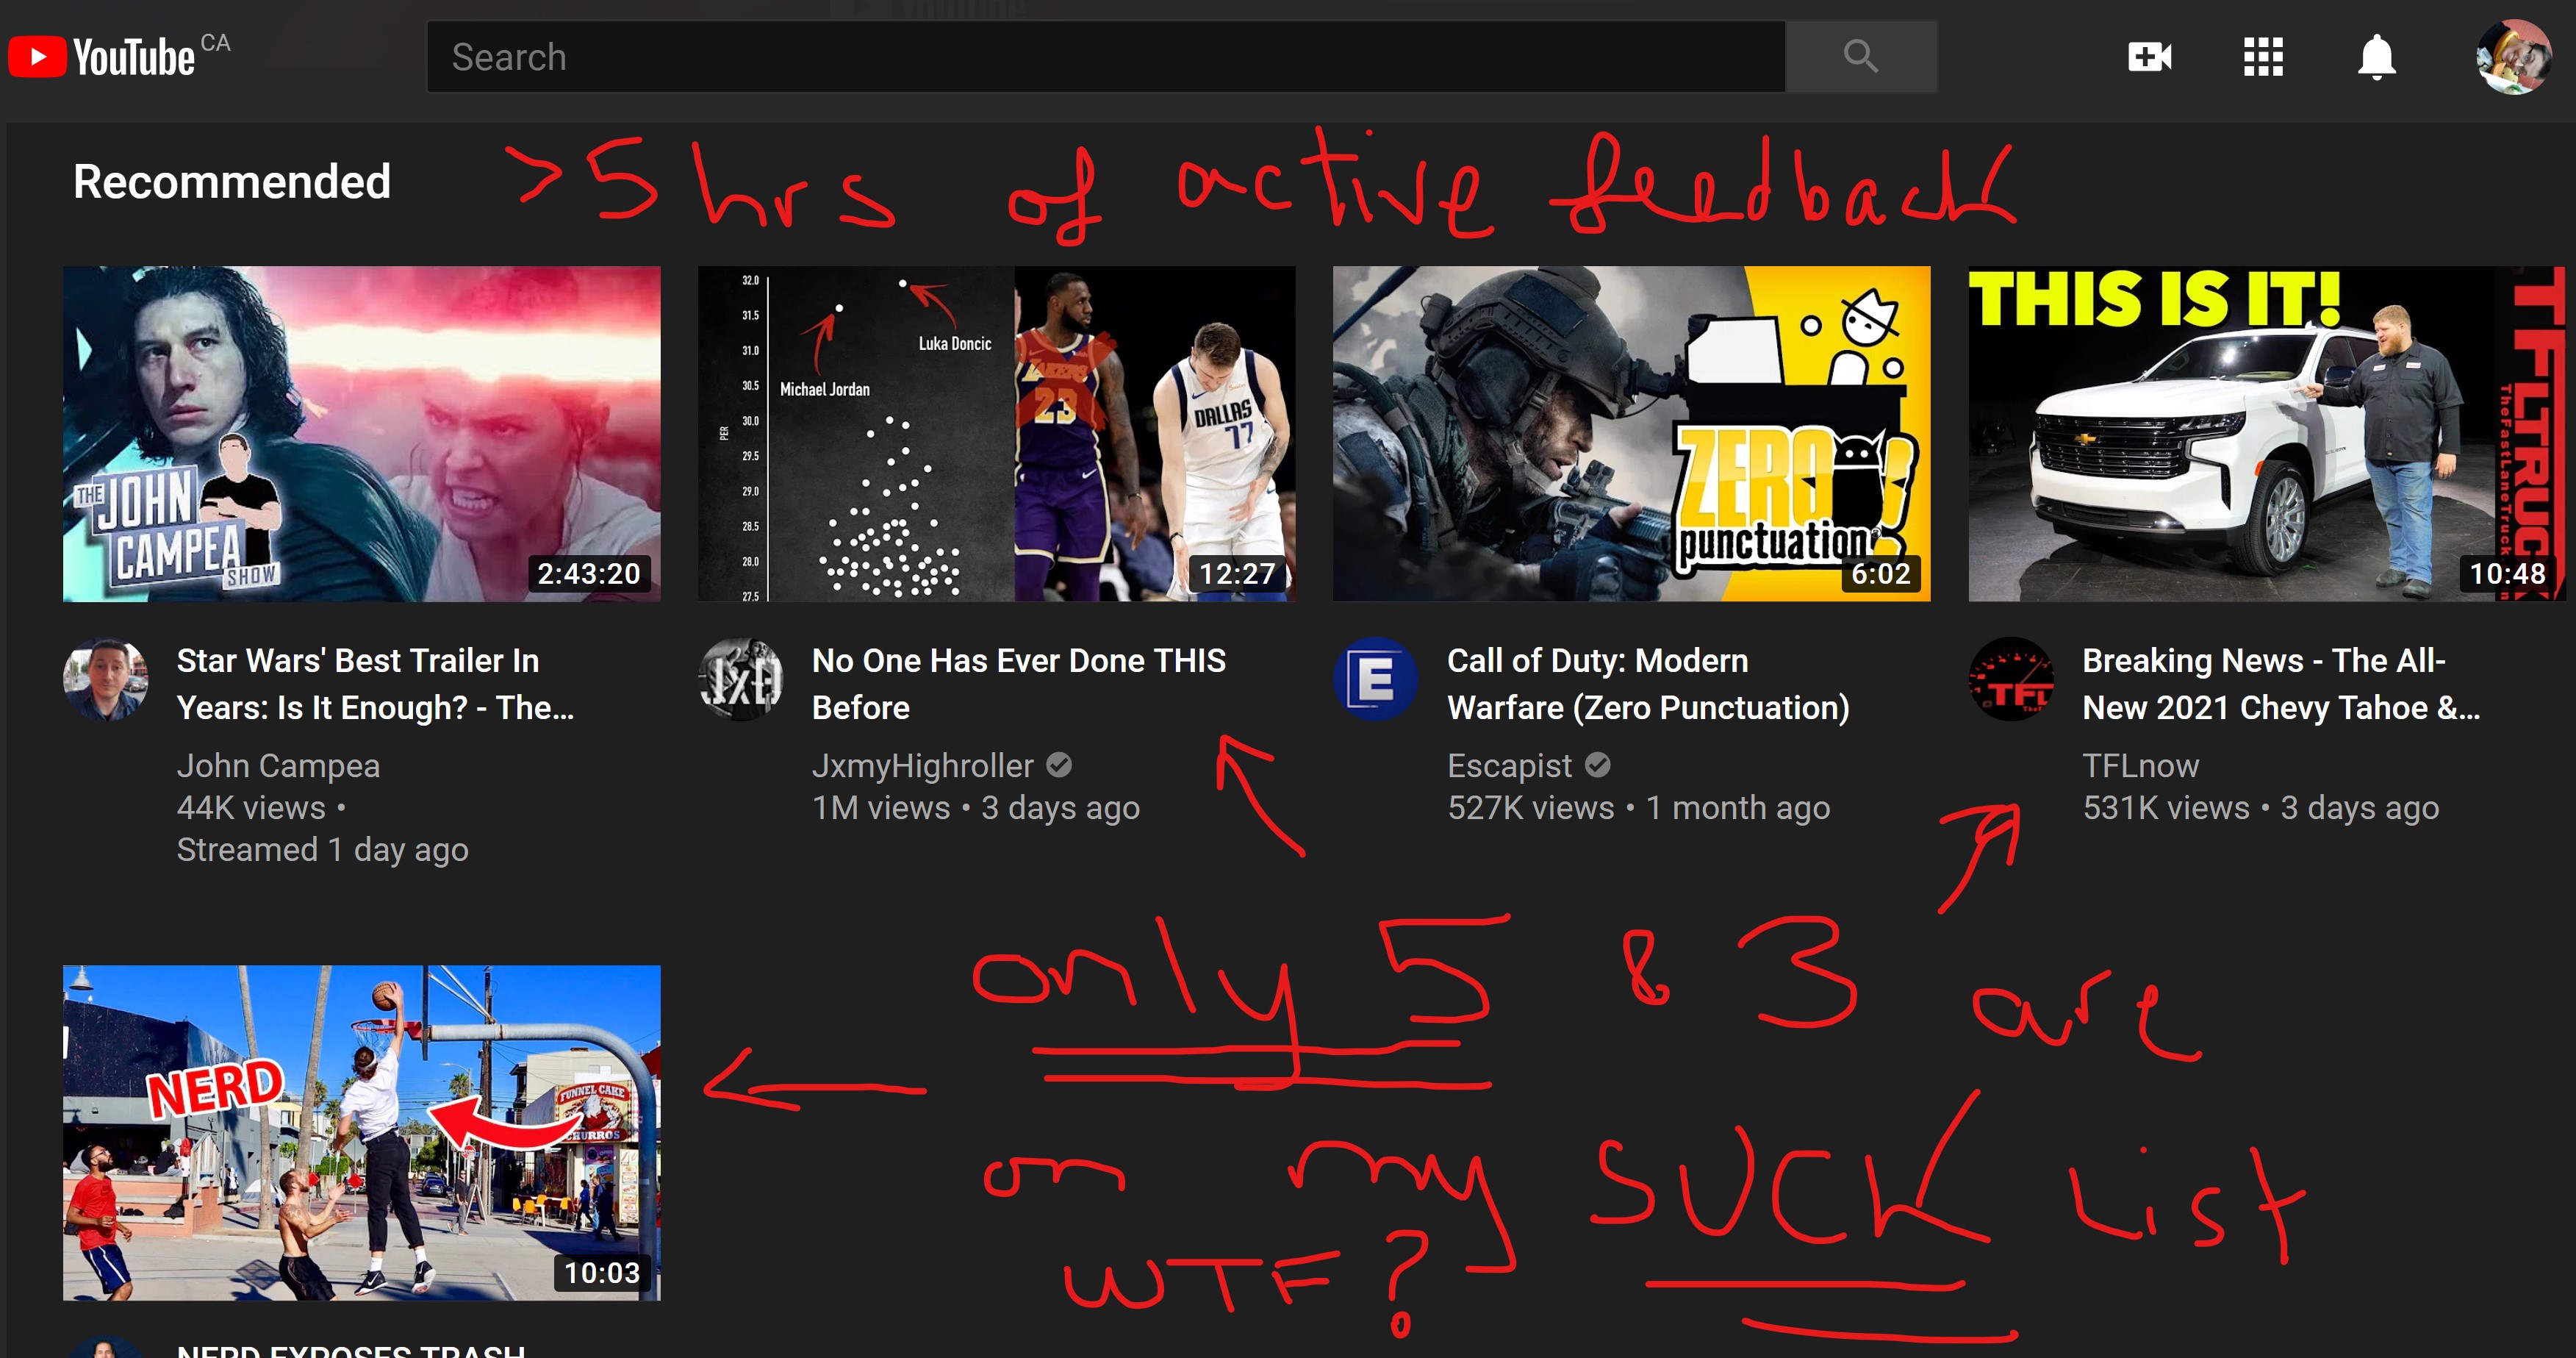
Task: Click "531K views • 3 days ago" text
Action: click(x=2260, y=807)
